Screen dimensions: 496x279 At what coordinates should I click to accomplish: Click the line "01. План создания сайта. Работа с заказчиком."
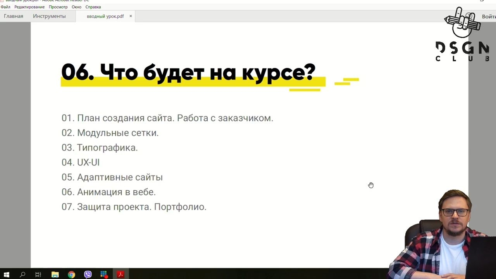167,118
